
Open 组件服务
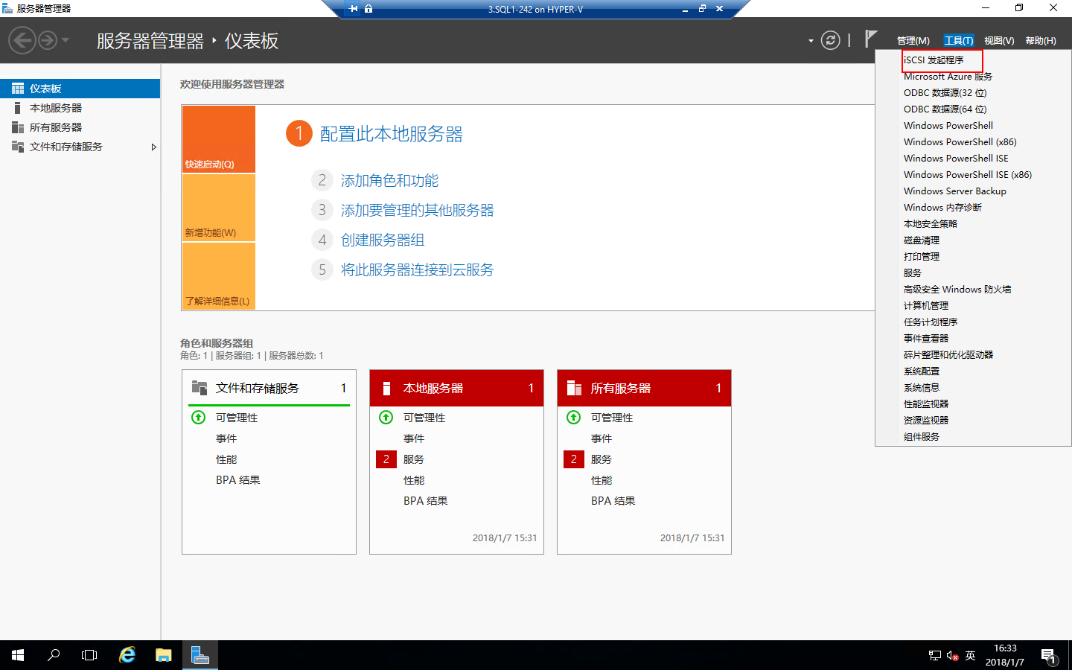922,437
